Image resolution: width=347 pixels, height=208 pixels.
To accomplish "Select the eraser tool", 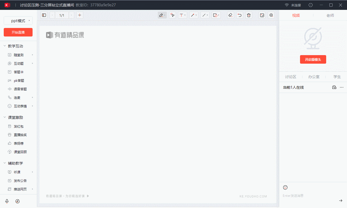I will (x=231, y=15).
